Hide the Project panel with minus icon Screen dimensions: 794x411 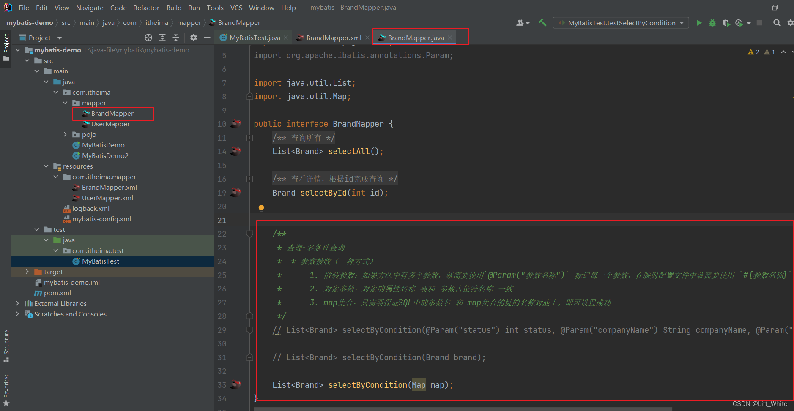click(x=207, y=38)
